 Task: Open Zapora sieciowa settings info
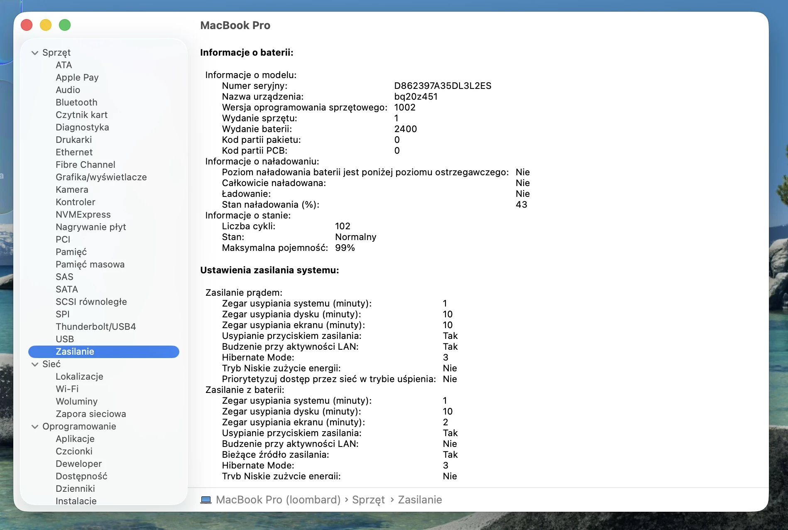point(91,414)
